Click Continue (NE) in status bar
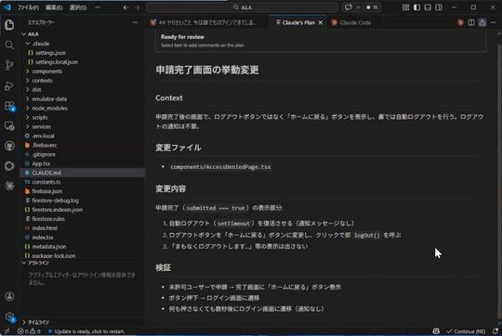The image size is (502, 336). click(466, 331)
